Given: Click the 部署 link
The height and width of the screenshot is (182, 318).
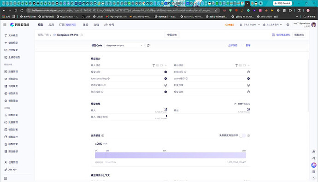Looking at the screenshot, I should click(x=248, y=46).
